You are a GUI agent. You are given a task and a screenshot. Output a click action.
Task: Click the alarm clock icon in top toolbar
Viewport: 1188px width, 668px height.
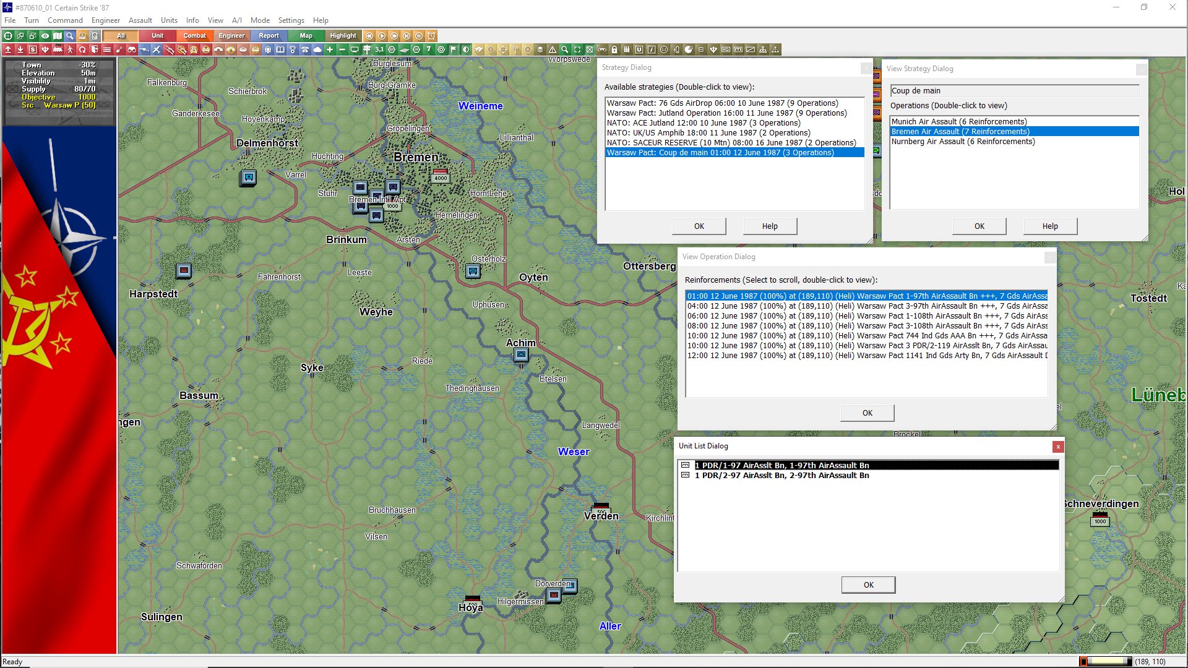(431, 36)
